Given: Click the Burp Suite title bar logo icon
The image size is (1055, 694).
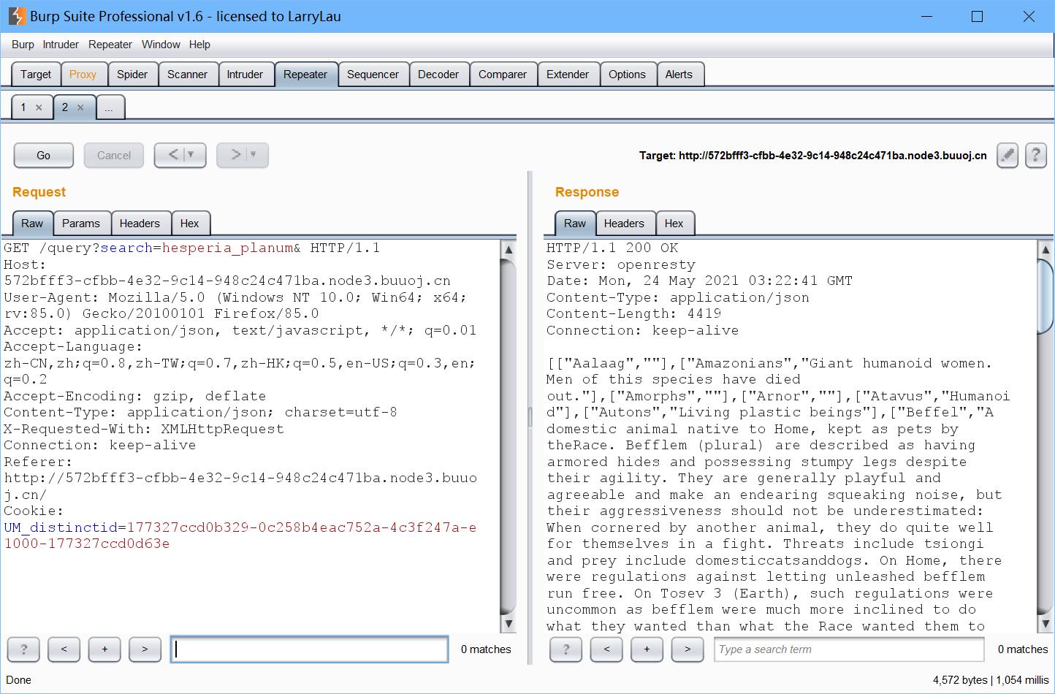Looking at the screenshot, I should (x=17, y=16).
